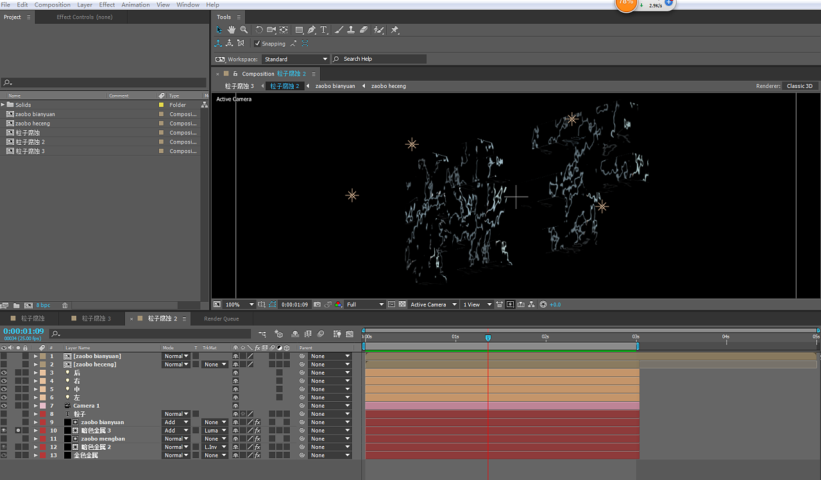
Task: Enable Motion Blur switch in timeline header
Action: [320, 334]
